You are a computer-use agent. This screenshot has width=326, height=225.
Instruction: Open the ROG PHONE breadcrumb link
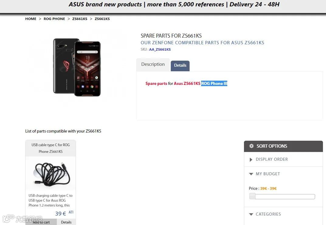[54, 19]
